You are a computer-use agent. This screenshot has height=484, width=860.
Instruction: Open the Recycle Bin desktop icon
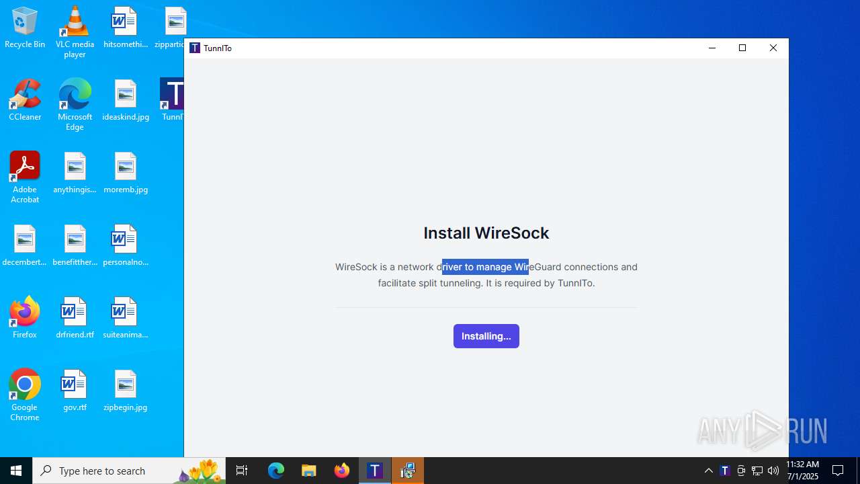point(25,28)
